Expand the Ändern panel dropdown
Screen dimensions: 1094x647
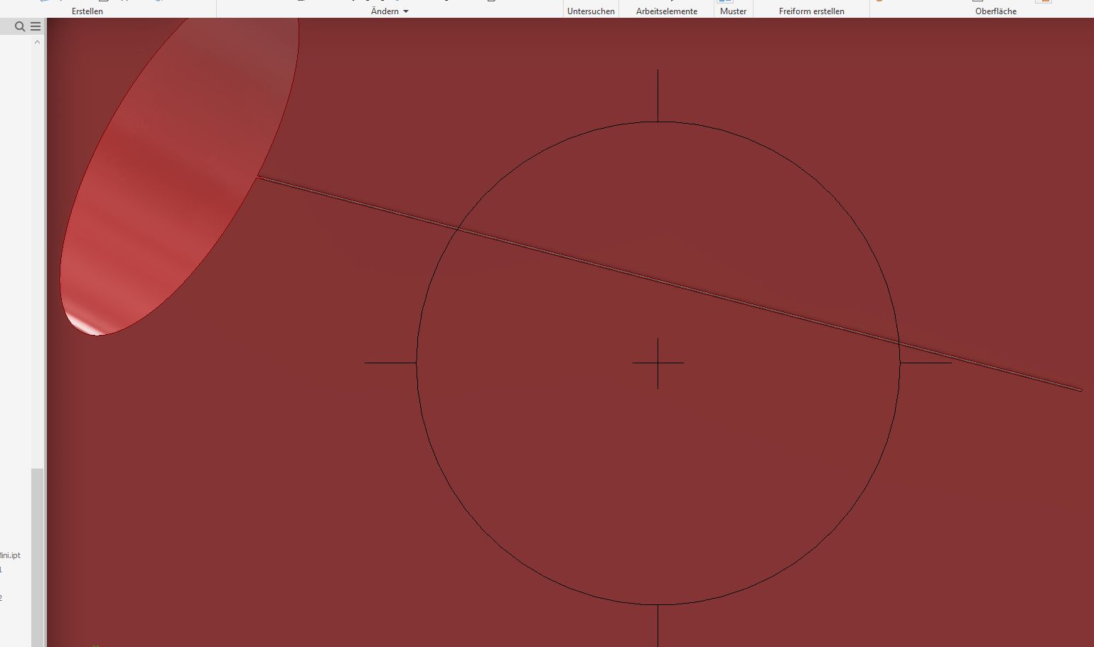[406, 11]
